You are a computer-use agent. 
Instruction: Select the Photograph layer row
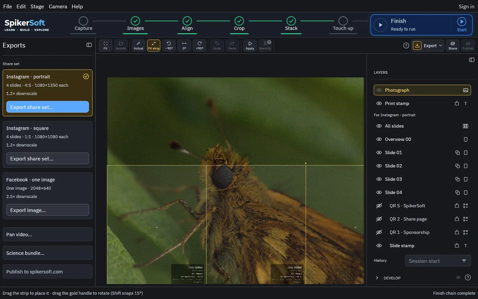422,90
